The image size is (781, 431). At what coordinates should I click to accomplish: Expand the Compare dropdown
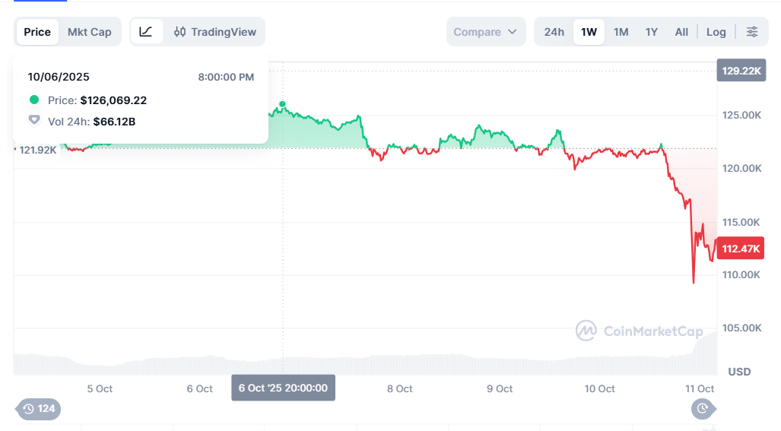[485, 32]
